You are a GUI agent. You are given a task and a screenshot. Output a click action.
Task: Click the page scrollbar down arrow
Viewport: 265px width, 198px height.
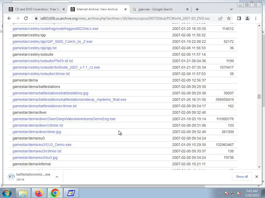[259, 167]
